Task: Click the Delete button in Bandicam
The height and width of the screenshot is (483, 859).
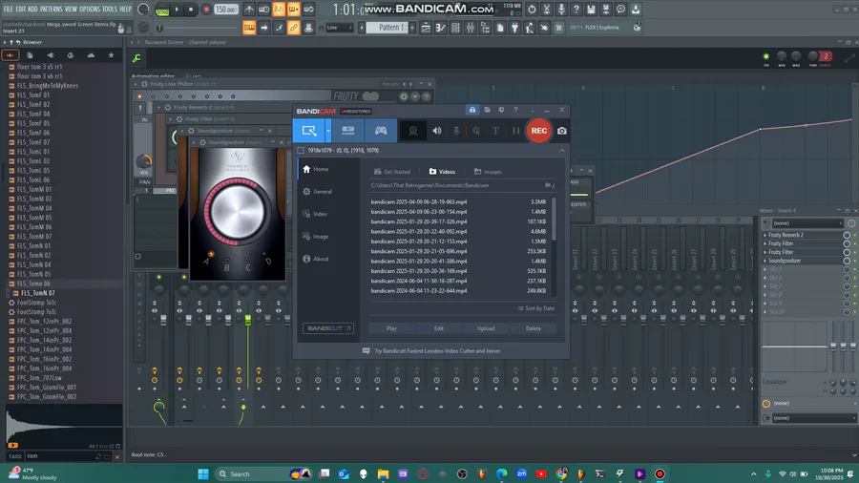Action: (x=533, y=328)
